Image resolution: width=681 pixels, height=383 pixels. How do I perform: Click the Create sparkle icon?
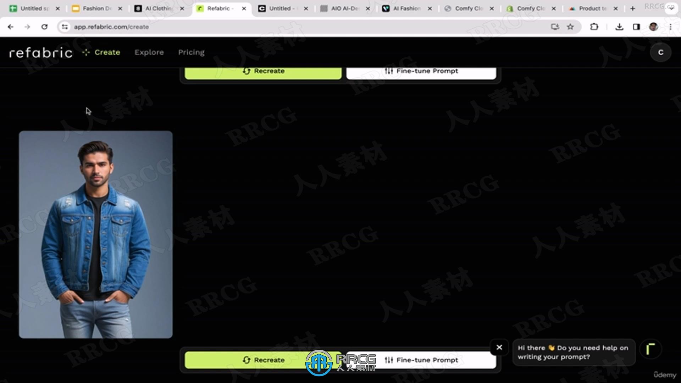(x=85, y=52)
